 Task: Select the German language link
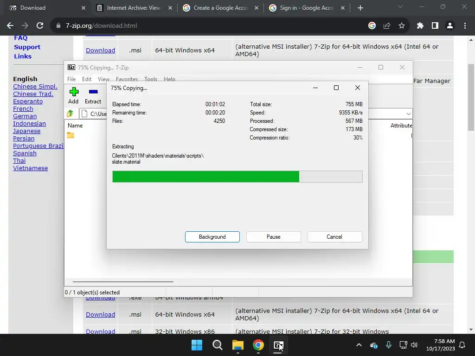pos(25,116)
